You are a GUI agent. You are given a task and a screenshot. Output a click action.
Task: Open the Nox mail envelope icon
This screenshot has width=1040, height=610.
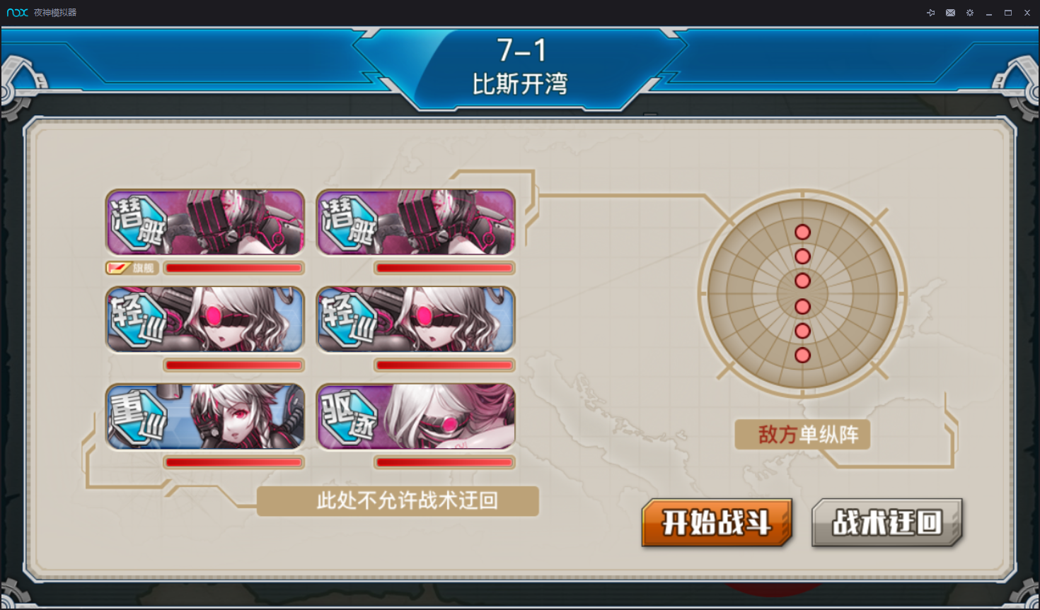950,13
